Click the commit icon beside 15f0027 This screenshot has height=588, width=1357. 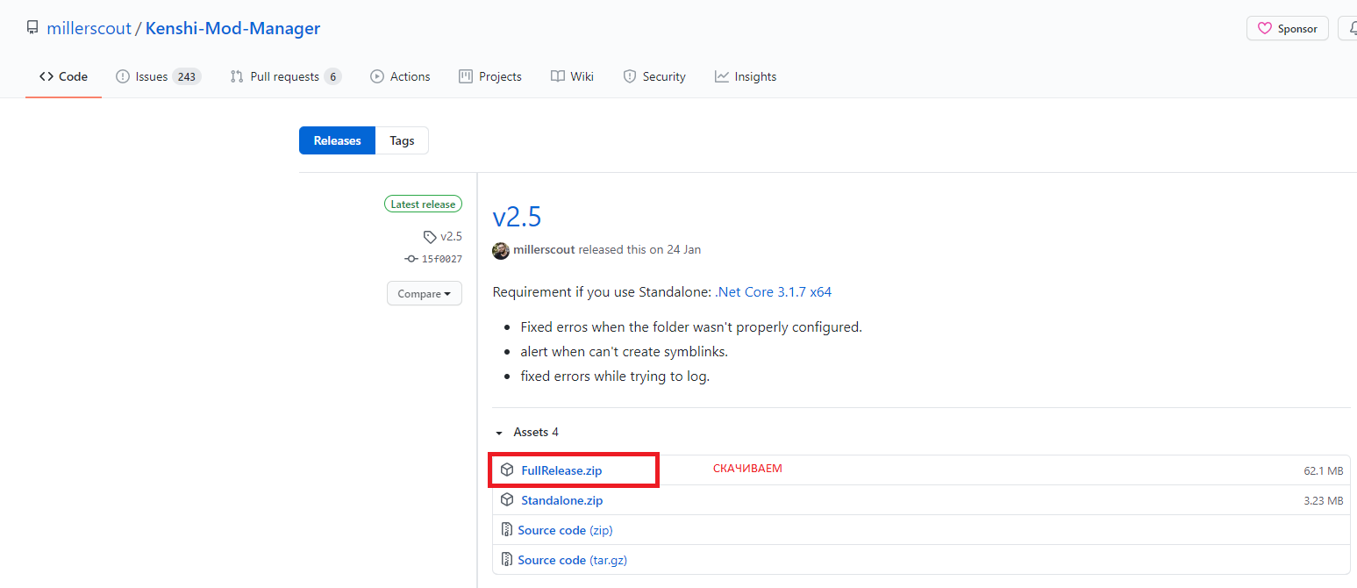coord(411,259)
